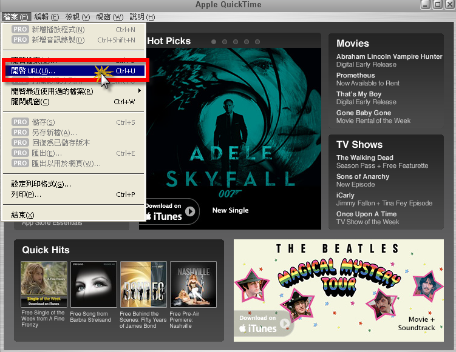Close the QuickTime window

pyautogui.click(x=449, y=5)
